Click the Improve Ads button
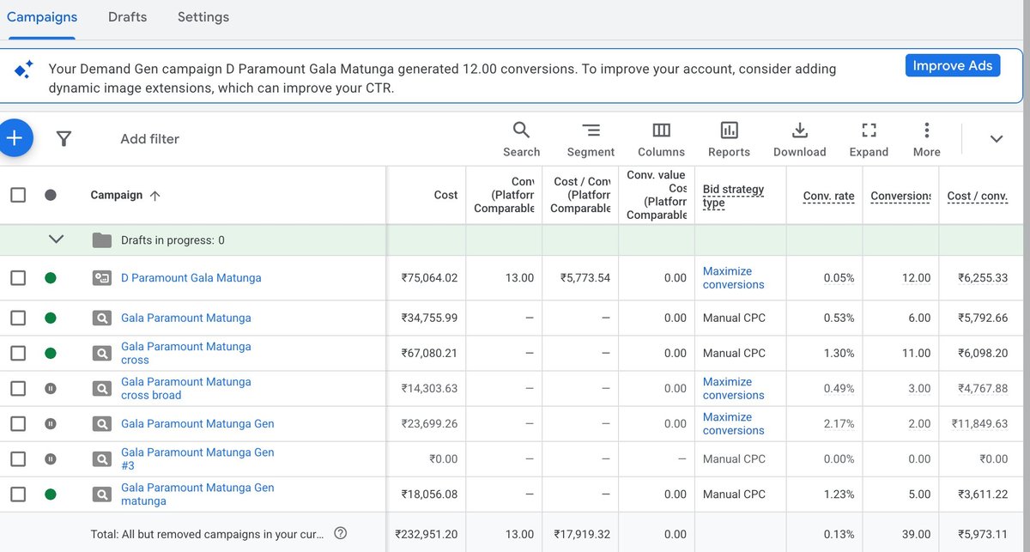Screen dimensions: 1030x552 pyautogui.click(x=953, y=65)
